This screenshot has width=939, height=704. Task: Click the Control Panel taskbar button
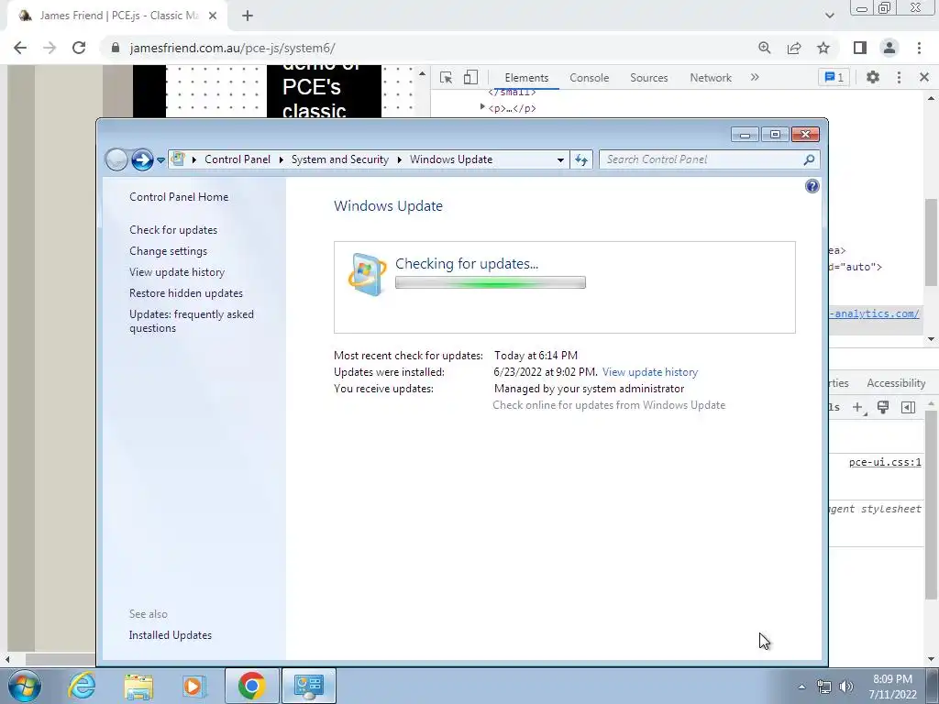[308, 686]
